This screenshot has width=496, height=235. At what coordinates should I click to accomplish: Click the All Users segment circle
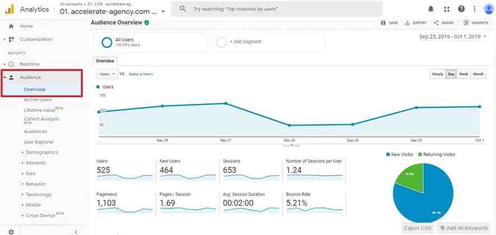coord(107,42)
